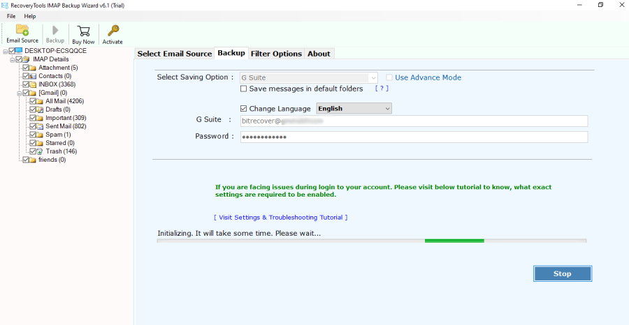Toggle Save messages in default folders checkbox
The image size is (629, 325).
tap(243, 89)
